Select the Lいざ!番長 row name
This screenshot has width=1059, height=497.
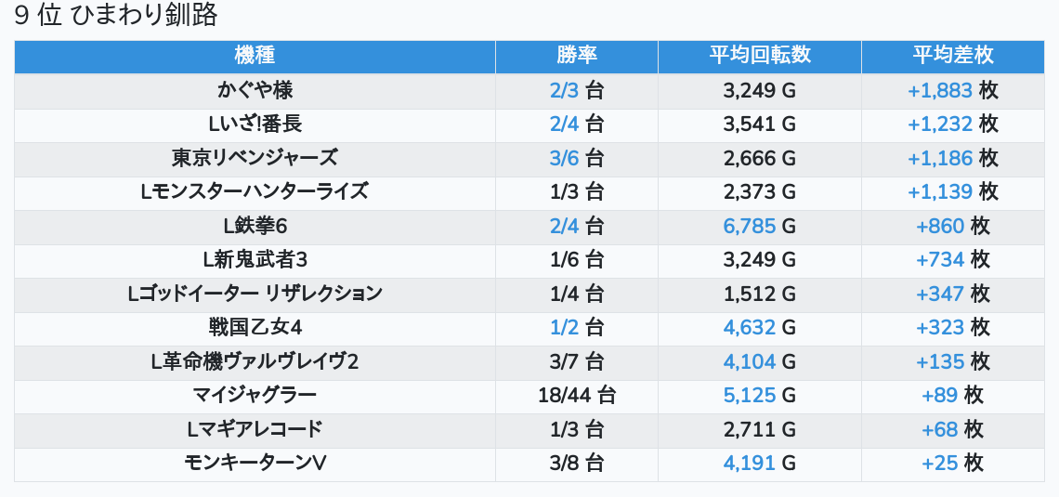[255, 124]
